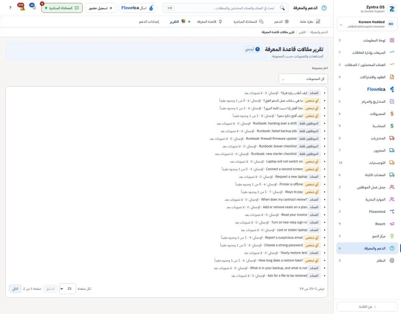Collapse the sidebar with طيّ القائمة
Screen dimensions: 401x314
367,307
